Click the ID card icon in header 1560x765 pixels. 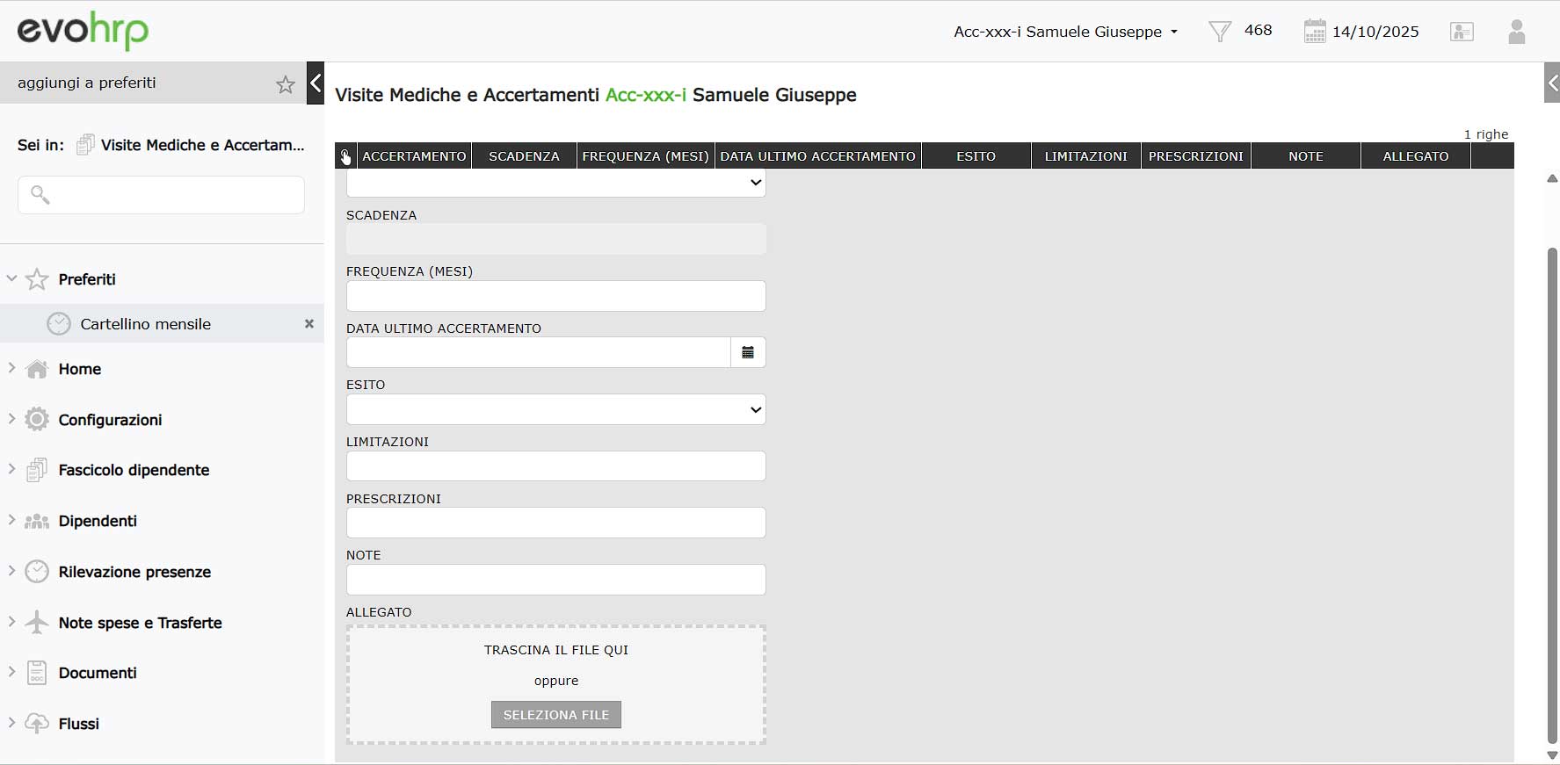click(1462, 32)
